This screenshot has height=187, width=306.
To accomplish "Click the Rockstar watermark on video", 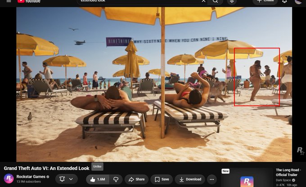I will coord(300,151).
